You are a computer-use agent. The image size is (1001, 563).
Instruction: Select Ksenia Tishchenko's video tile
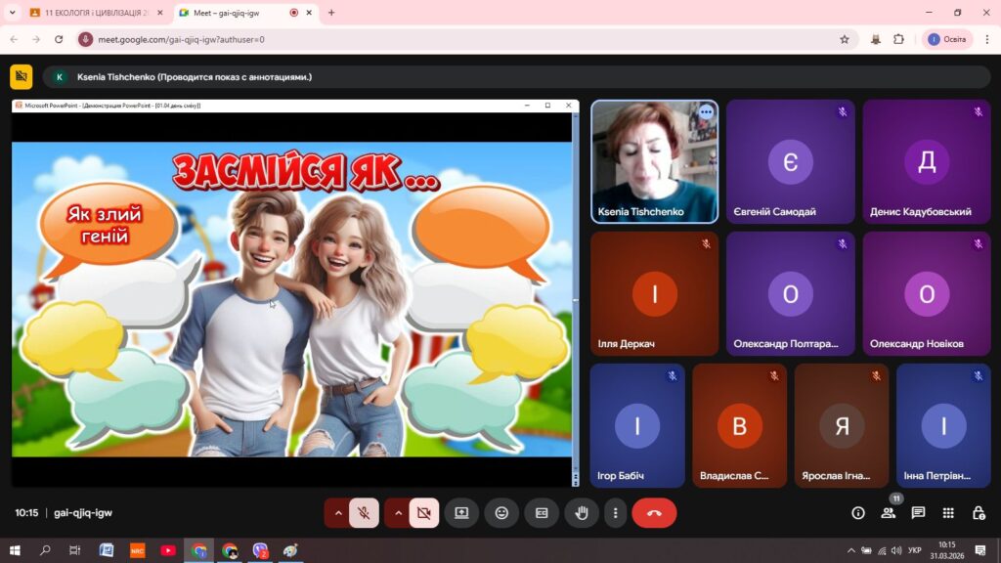pyautogui.click(x=654, y=161)
